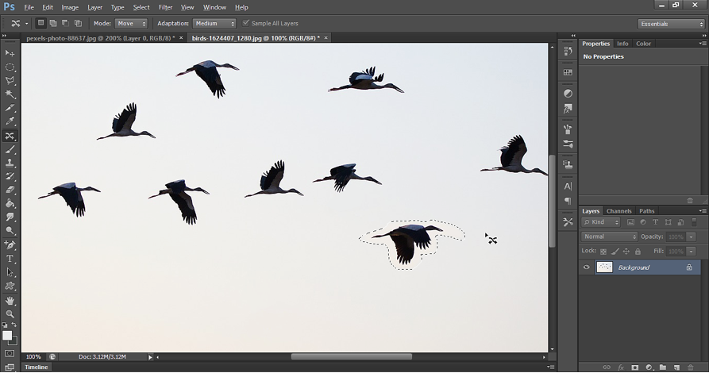
Task: Click Add layer mask icon
Action: pyautogui.click(x=635, y=367)
